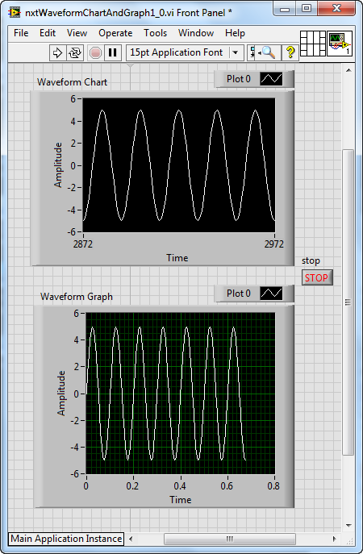Open Context Help with question mark icon
Viewport: 363px width, 554px height.
click(290, 52)
